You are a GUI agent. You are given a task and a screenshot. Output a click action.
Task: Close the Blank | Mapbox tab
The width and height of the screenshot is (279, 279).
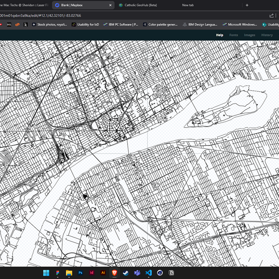coord(110,5)
